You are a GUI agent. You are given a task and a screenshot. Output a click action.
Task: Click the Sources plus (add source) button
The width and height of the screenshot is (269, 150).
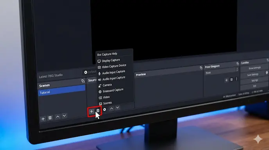point(91,112)
